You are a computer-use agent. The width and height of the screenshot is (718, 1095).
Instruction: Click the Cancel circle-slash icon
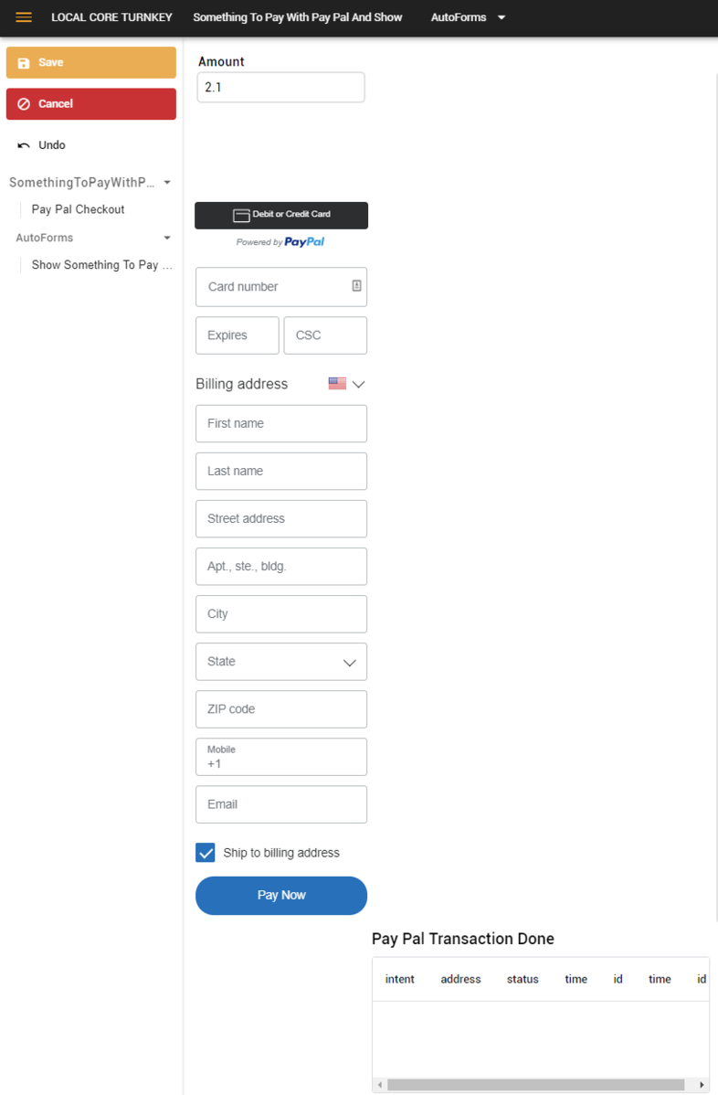tap(24, 104)
